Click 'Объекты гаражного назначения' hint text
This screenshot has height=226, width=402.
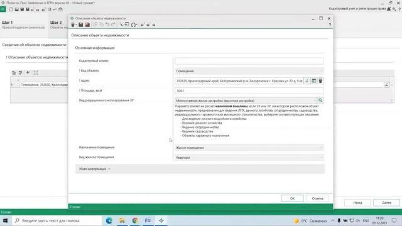(x=205, y=136)
